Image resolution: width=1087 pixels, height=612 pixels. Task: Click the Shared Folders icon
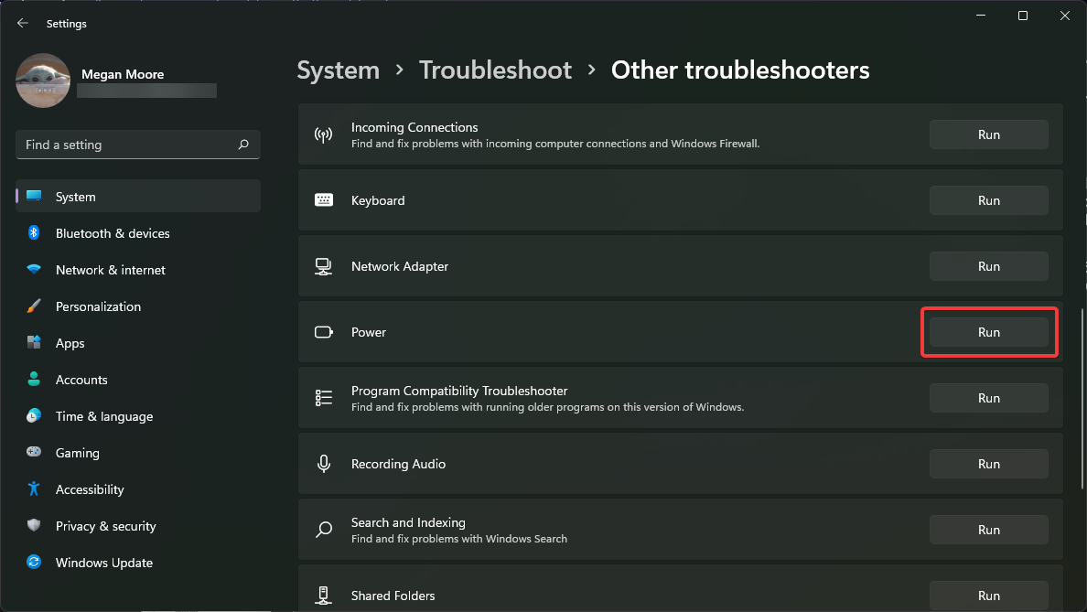(324, 595)
